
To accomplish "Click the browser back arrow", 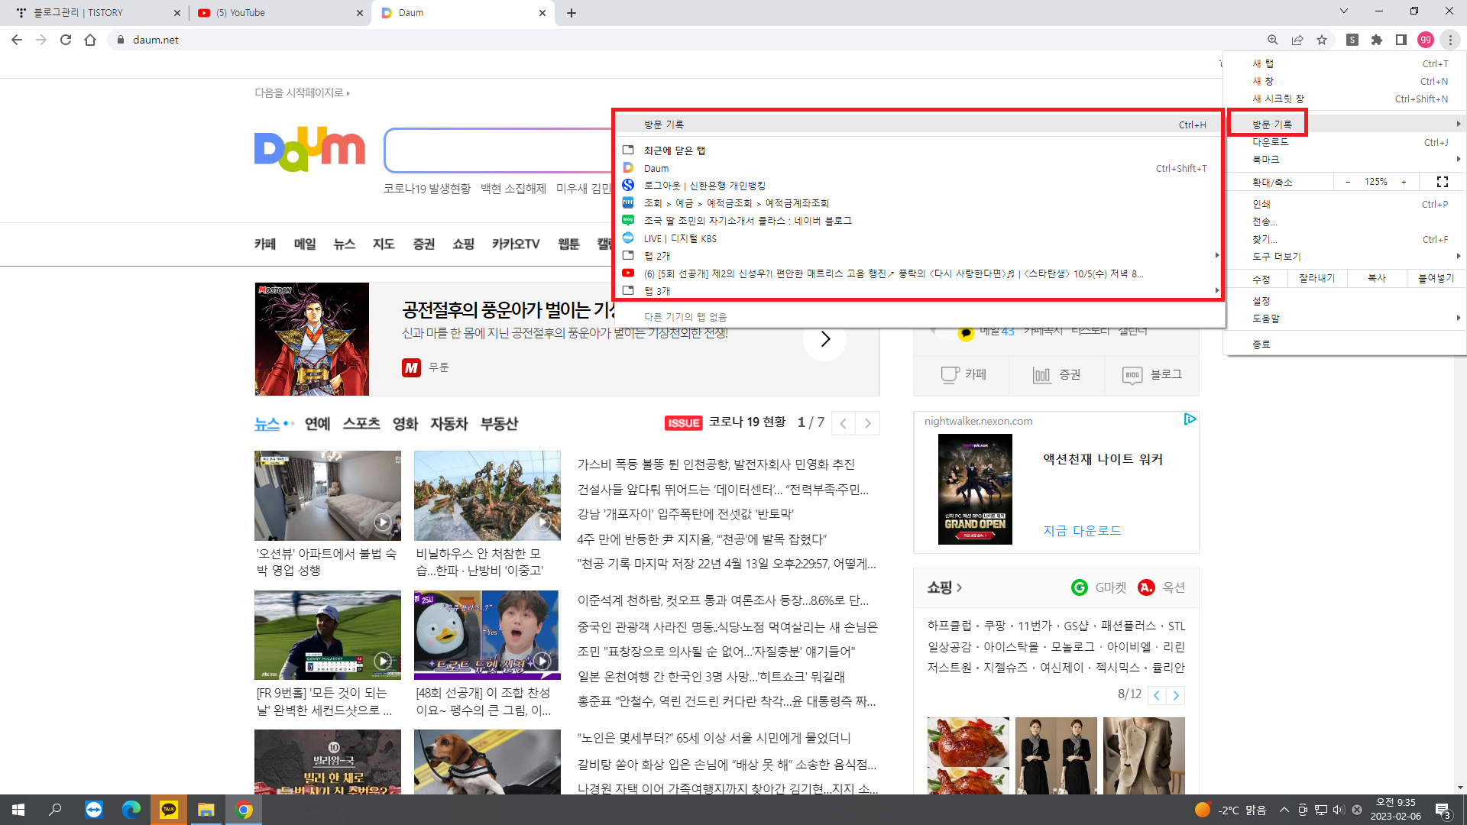I will point(17,40).
